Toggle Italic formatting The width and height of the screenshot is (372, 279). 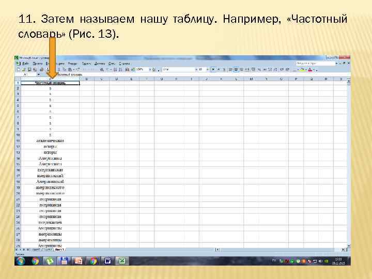(219, 69)
